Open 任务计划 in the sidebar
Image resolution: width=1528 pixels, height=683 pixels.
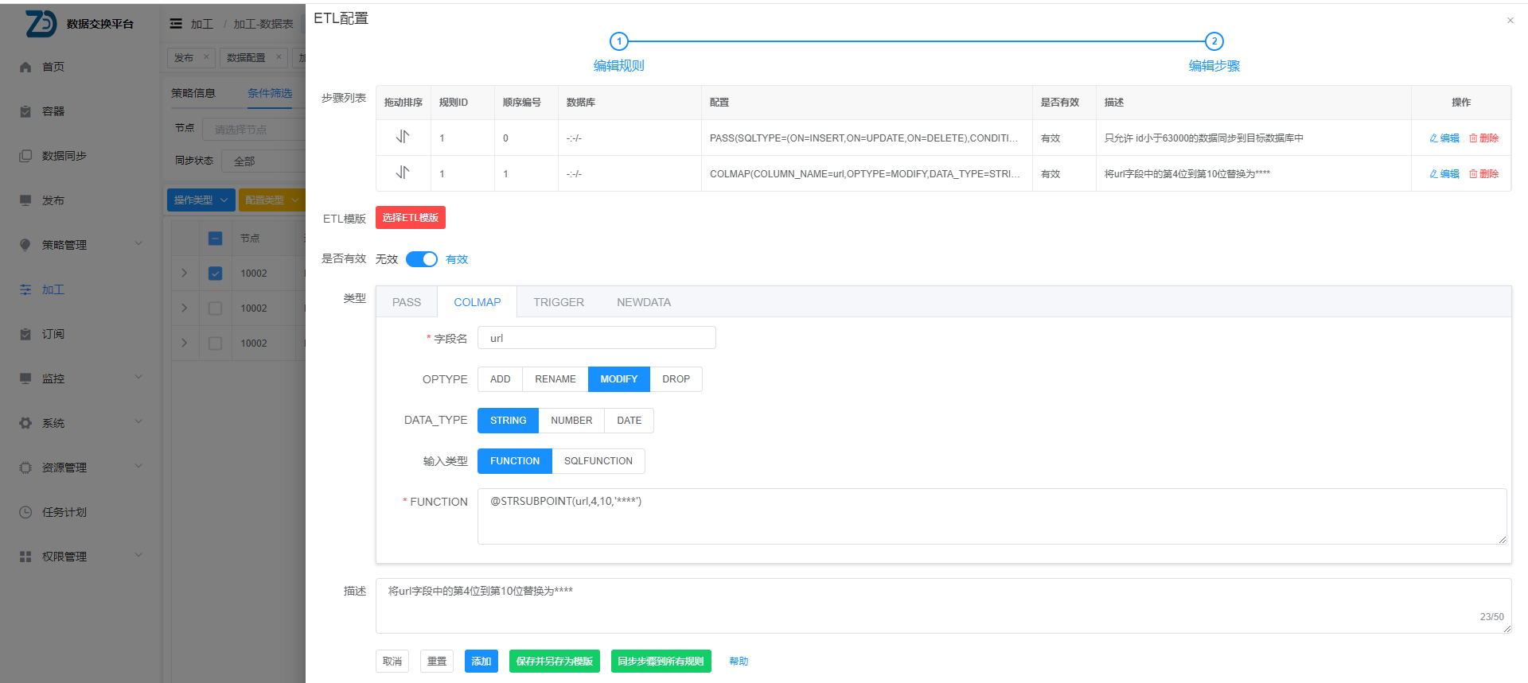point(64,512)
